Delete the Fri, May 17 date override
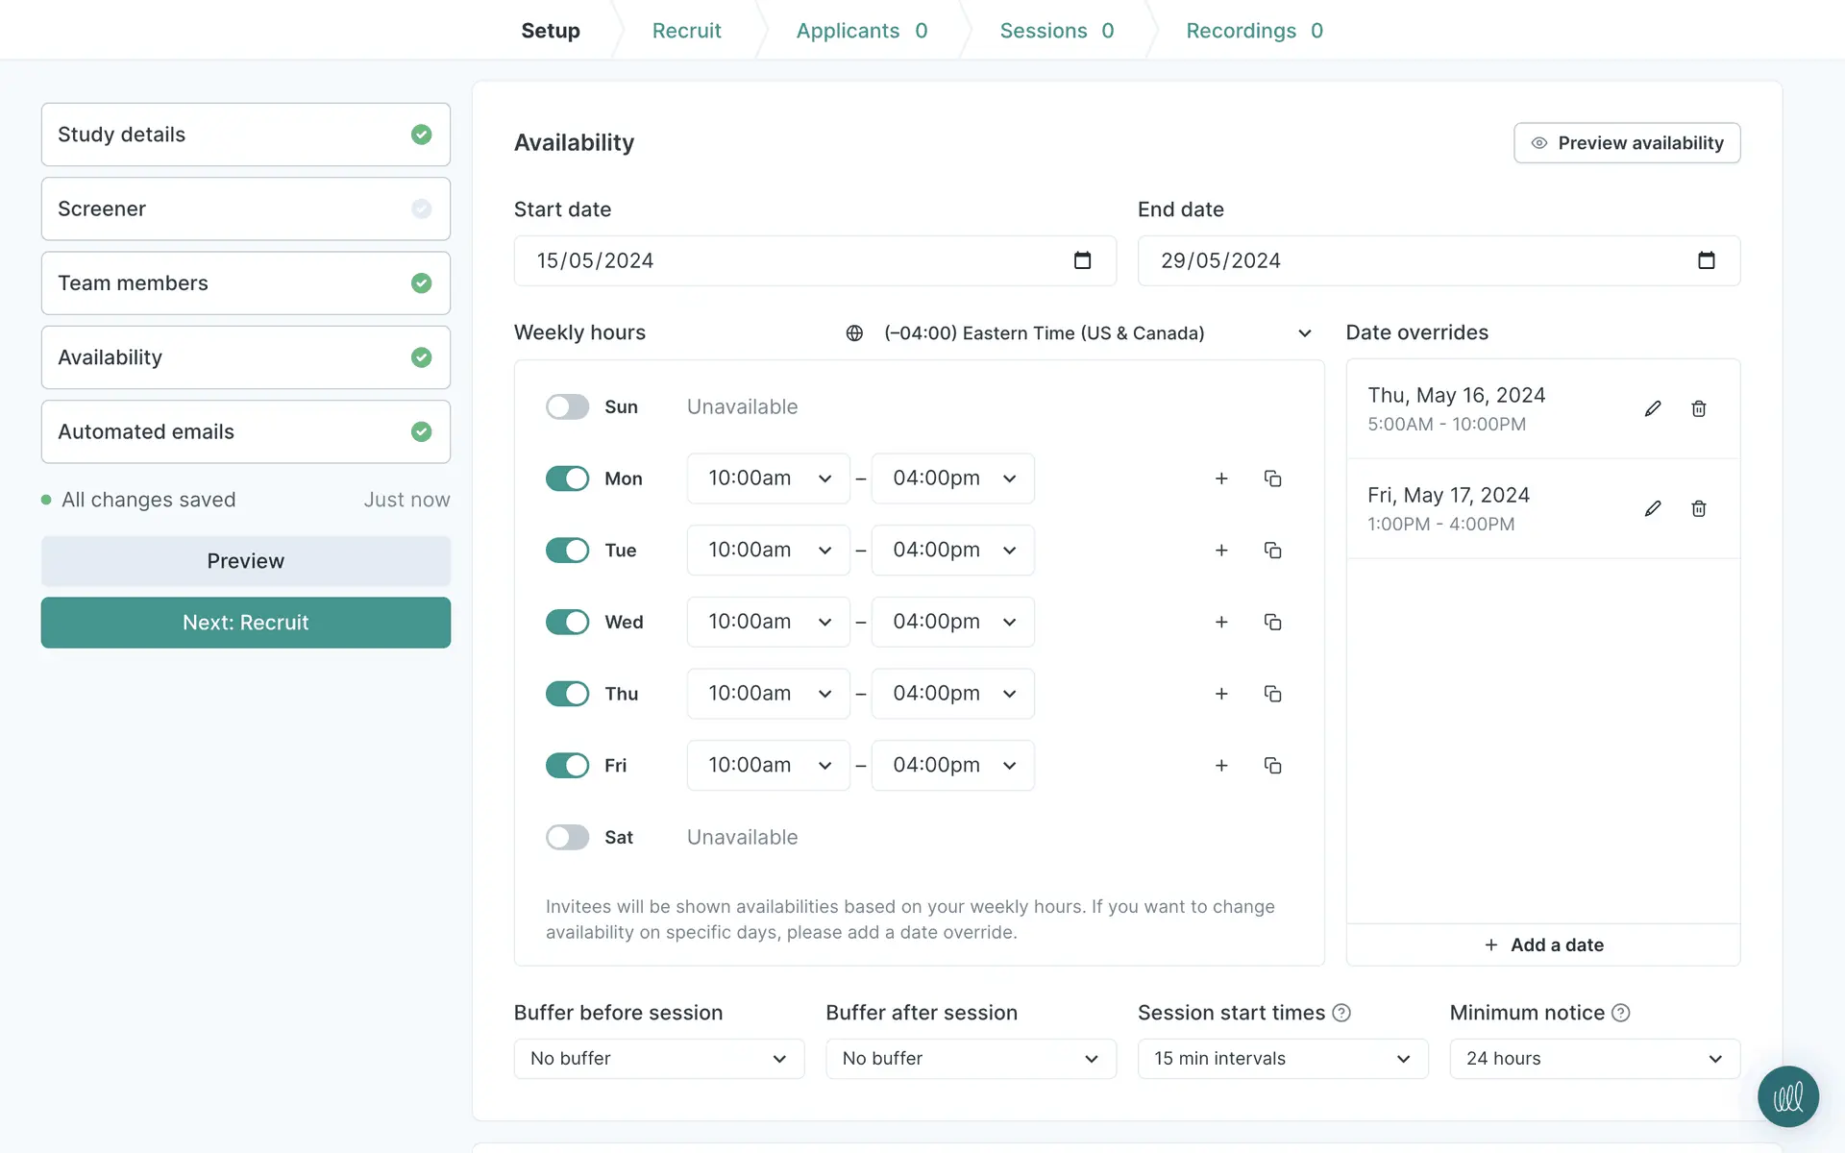The width and height of the screenshot is (1845, 1153). coord(1698,508)
